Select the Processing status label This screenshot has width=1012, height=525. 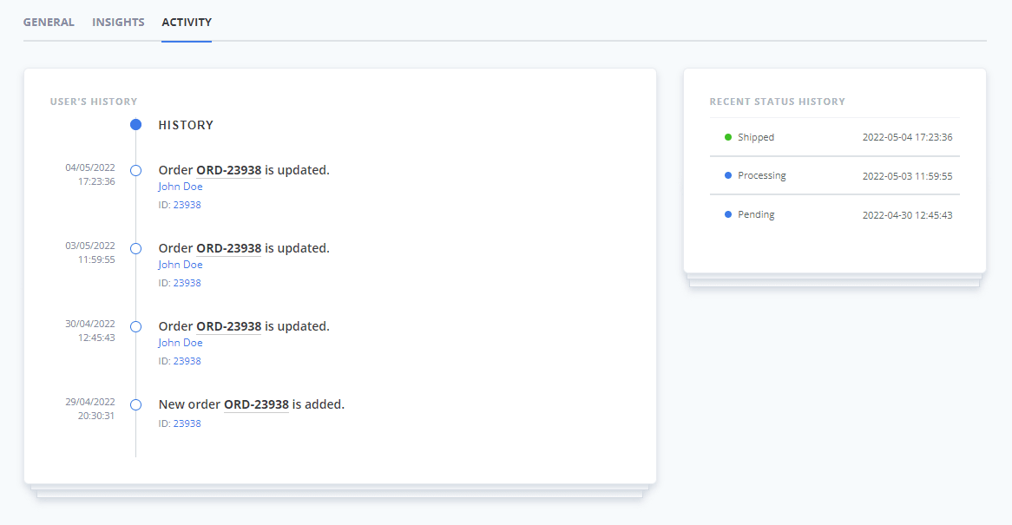click(761, 175)
